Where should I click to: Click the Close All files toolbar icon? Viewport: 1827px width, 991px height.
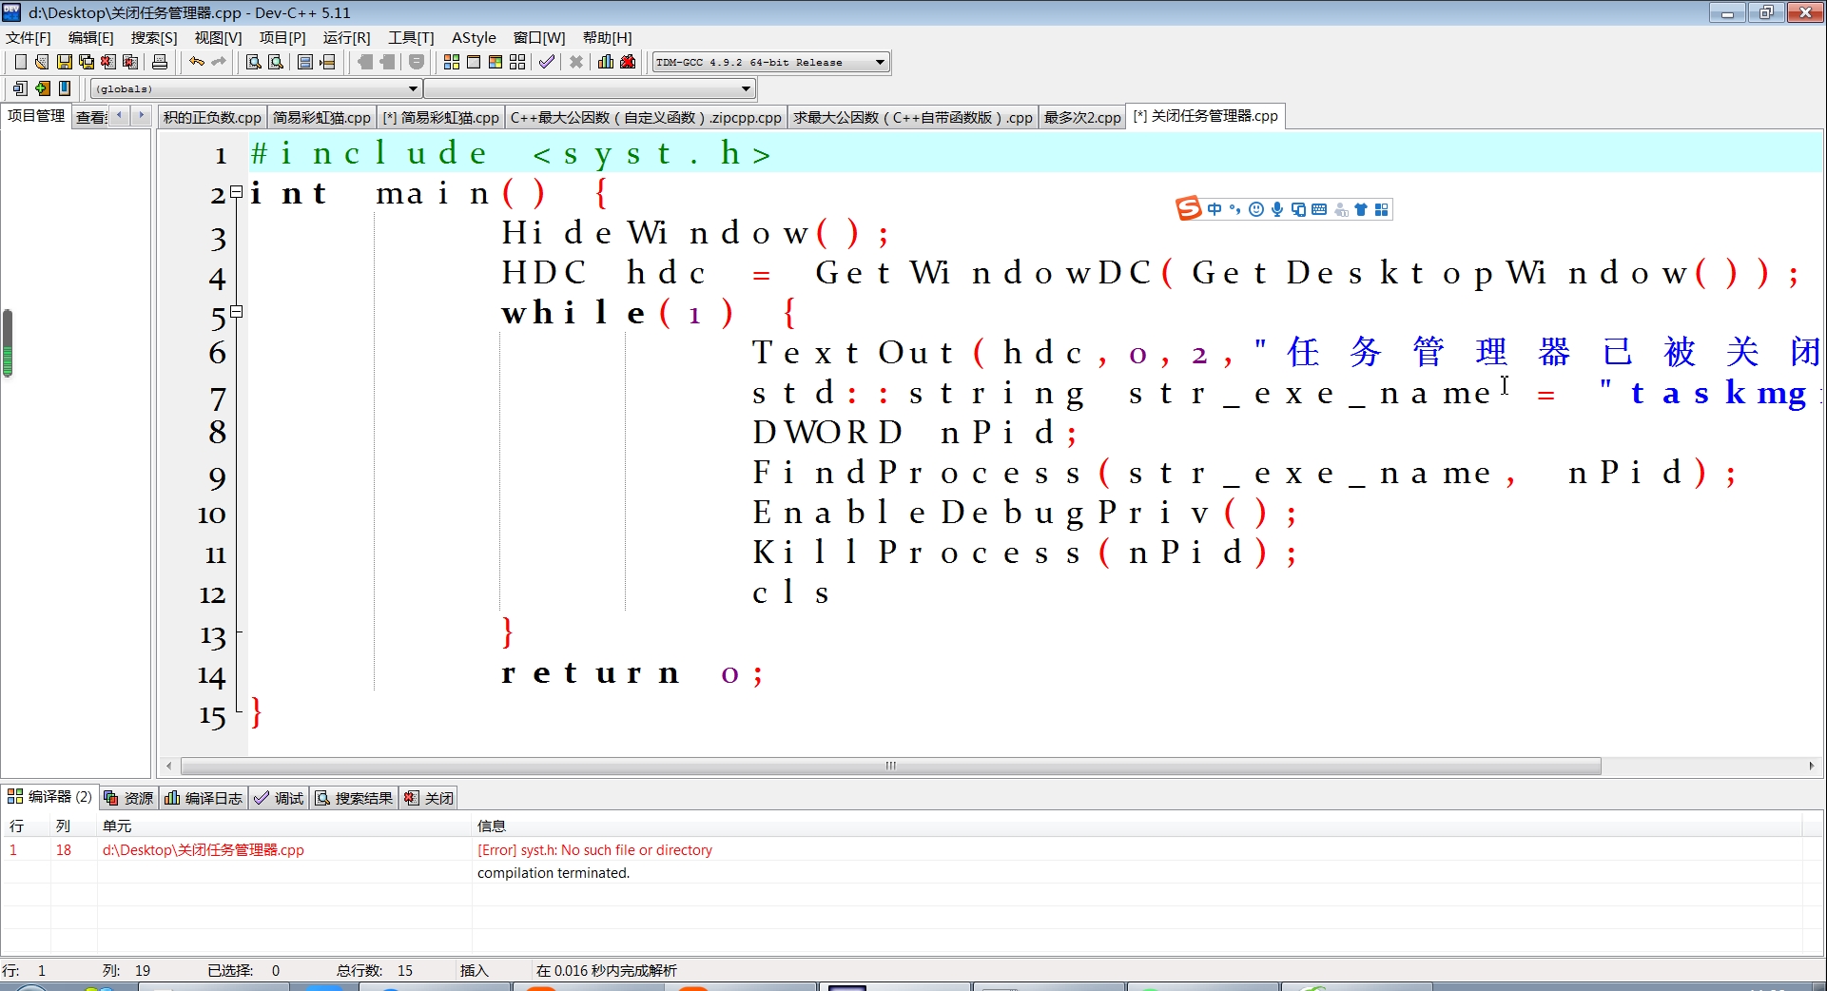point(131,62)
